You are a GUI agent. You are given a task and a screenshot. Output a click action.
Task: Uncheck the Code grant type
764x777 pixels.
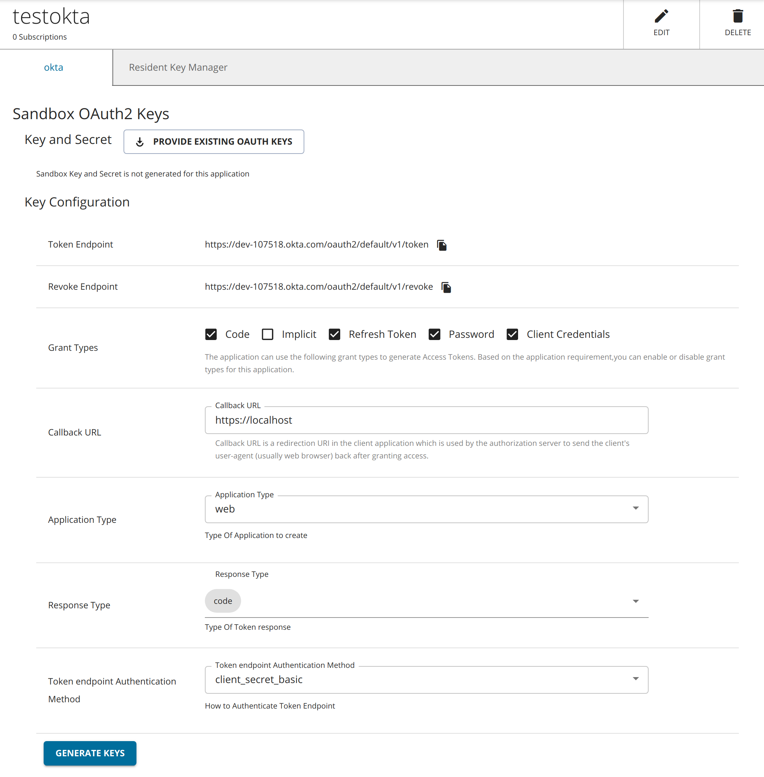coord(211,334)
